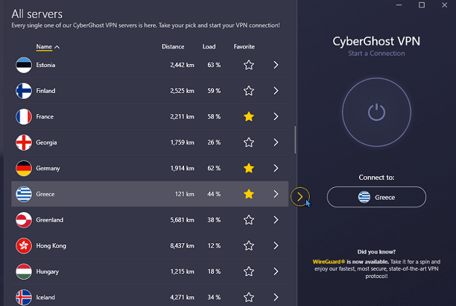Click the Estonia flag icon
Viewport: 456px width, 306px height.
pos(24,65)
